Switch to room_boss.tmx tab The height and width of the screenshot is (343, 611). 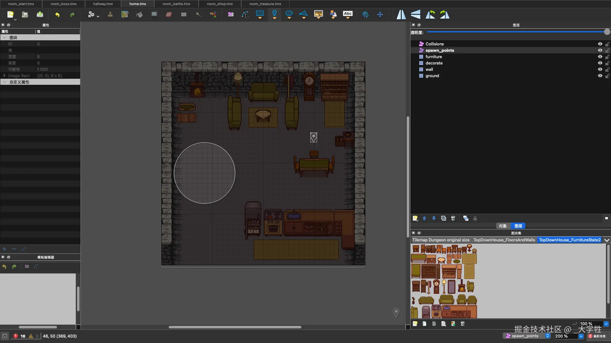(63, 4)
